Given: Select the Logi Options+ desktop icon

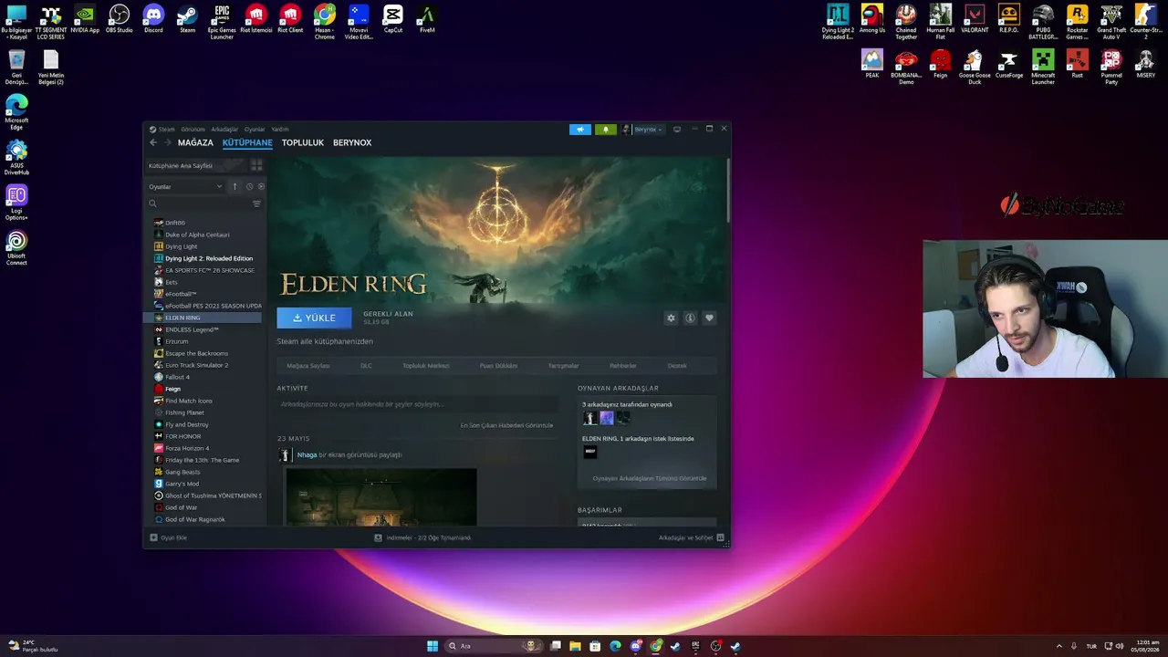Looking at the screenshot, I should pos(16,203).
